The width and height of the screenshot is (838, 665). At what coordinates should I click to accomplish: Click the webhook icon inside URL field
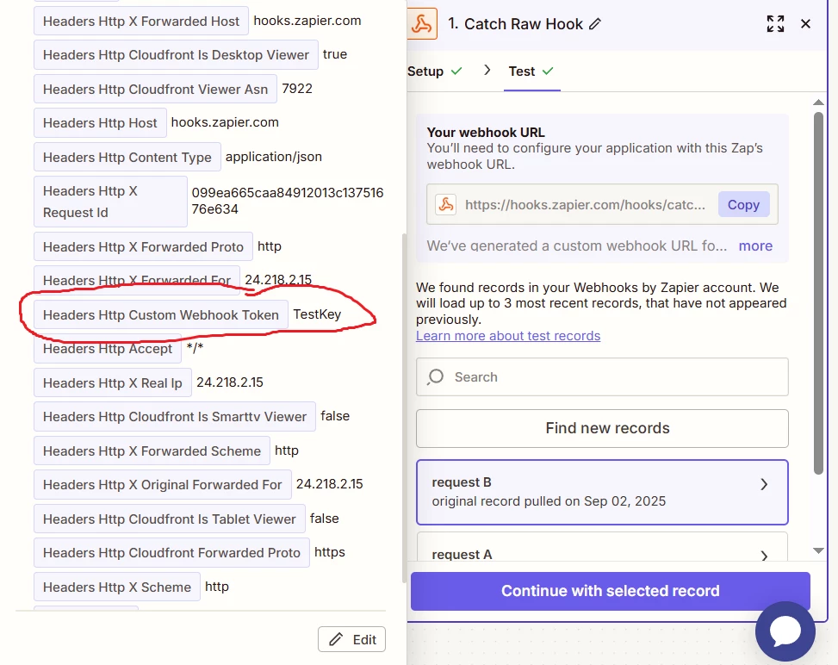pyautogui.click(x=446, y=205)
